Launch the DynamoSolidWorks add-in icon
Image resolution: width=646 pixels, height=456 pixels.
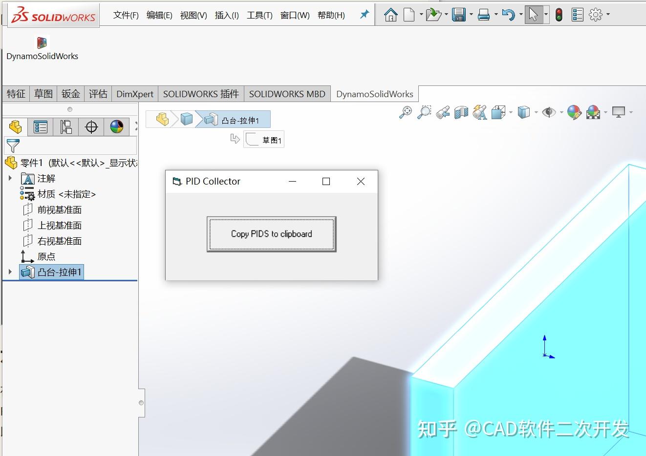coord(42,43)
